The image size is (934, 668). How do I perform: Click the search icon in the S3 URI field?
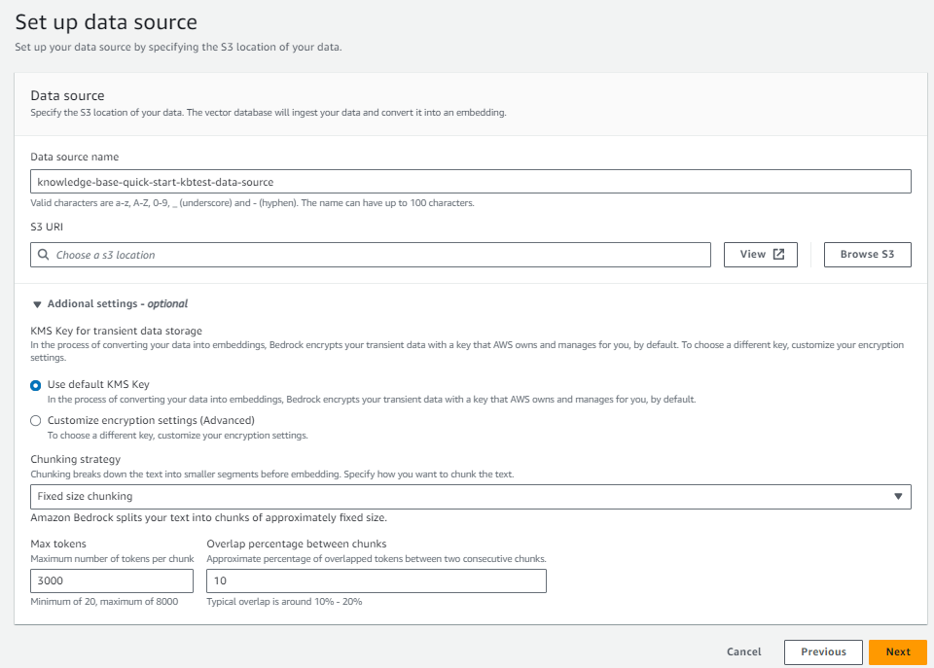point(44,255)
